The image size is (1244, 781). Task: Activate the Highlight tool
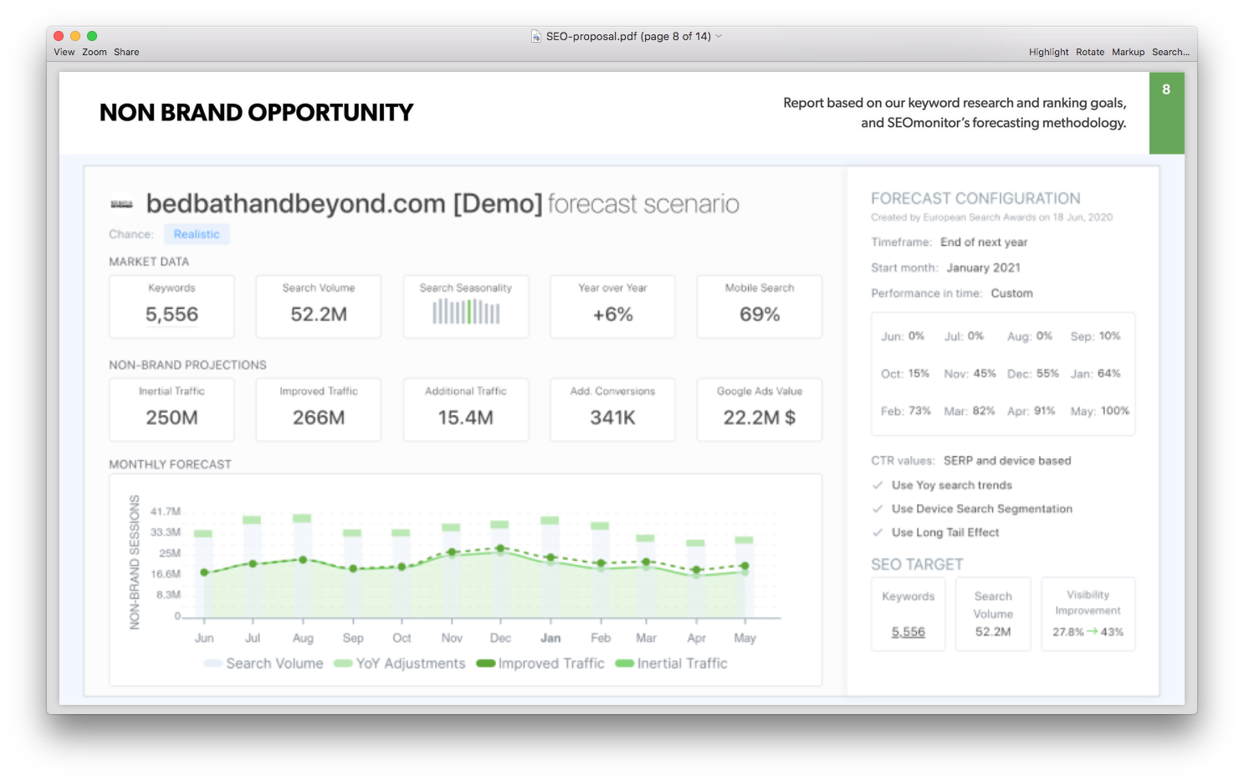(x=1048, y=52)
